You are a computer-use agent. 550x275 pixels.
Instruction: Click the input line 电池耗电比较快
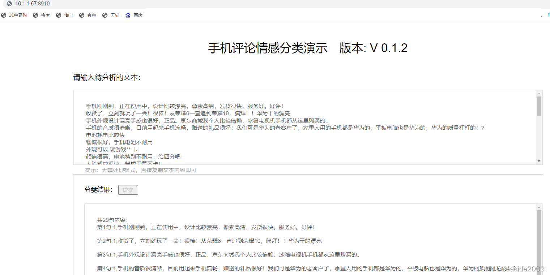coord(105,135)
